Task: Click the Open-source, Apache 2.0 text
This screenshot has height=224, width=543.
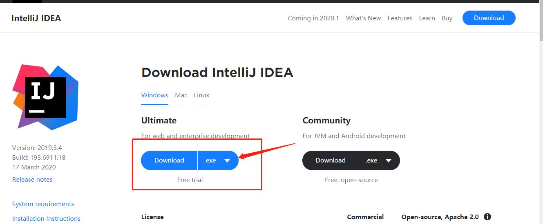Action: [440, 217]
